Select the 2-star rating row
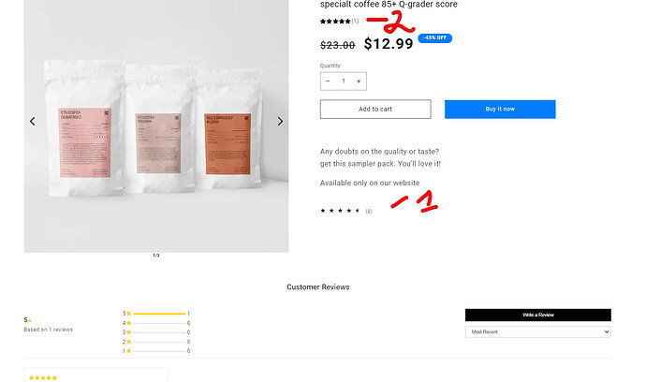The width and height of the screenshot is (646, 382). click(156, 342)
